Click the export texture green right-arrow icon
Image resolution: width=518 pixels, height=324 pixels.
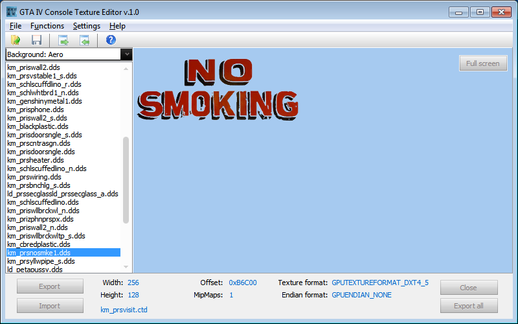coord(63,40)
